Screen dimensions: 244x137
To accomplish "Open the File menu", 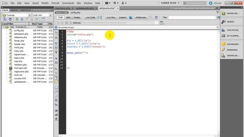I will tap(12, 3).
